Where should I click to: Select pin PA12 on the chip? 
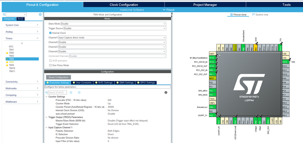pyautogui.click(x=286, y=66)
